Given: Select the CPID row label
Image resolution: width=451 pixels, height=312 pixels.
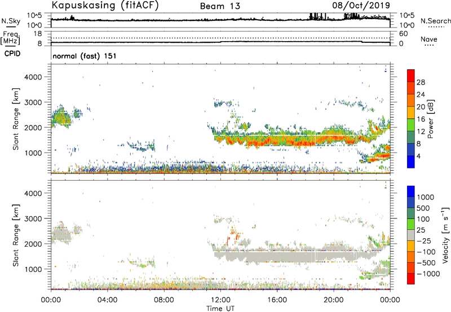Looking at the screenshot, I should pyautogui.click(x=12, y=54).
